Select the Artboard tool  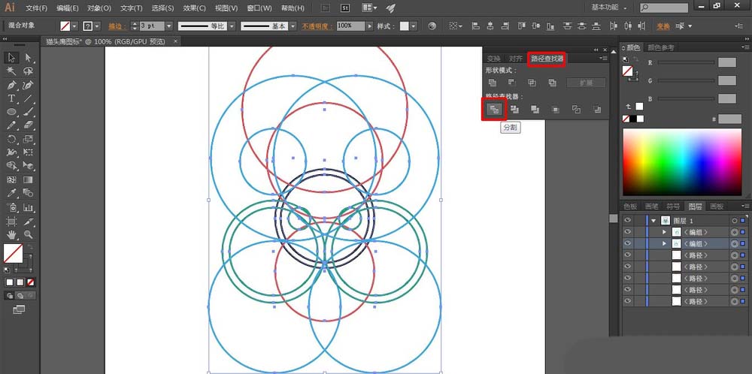(11, 222)
